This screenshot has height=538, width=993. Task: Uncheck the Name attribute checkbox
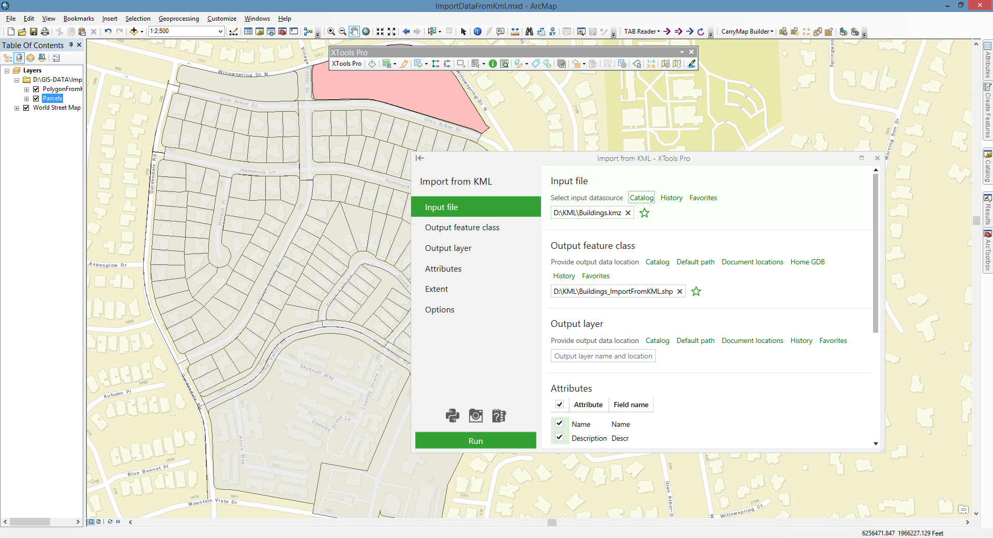coord(559,423)
